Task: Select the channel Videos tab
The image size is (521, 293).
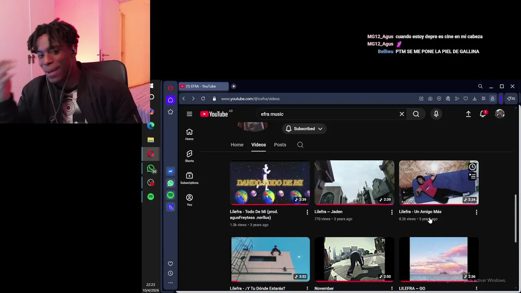Action: click(x=258, y=145)
